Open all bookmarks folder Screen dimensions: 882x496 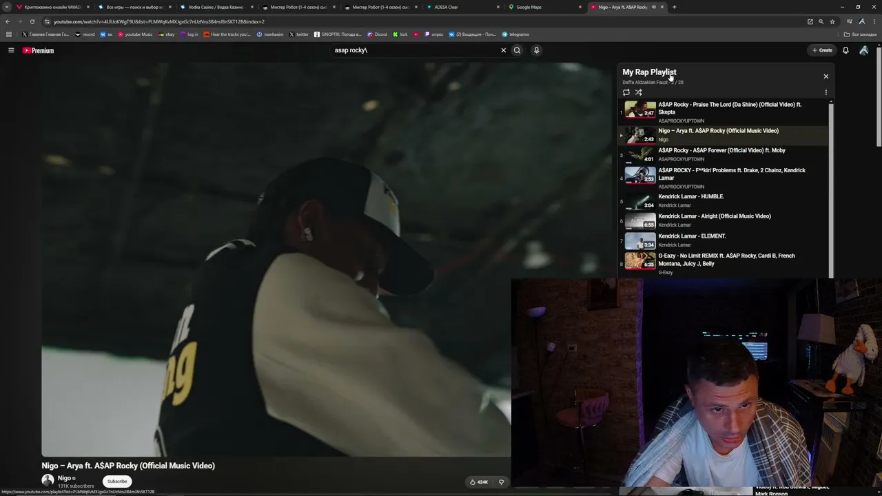coord(861,34)
